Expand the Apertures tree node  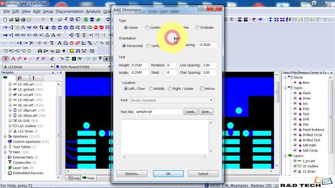click(x=5, y=136)
